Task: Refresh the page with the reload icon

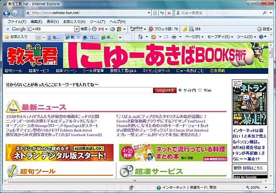Action: tap(162, 13)
